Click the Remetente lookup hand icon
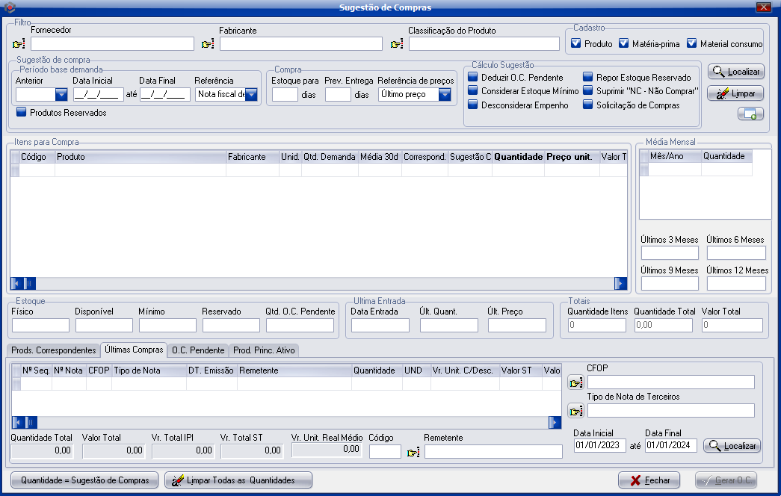 pos(413,452)
